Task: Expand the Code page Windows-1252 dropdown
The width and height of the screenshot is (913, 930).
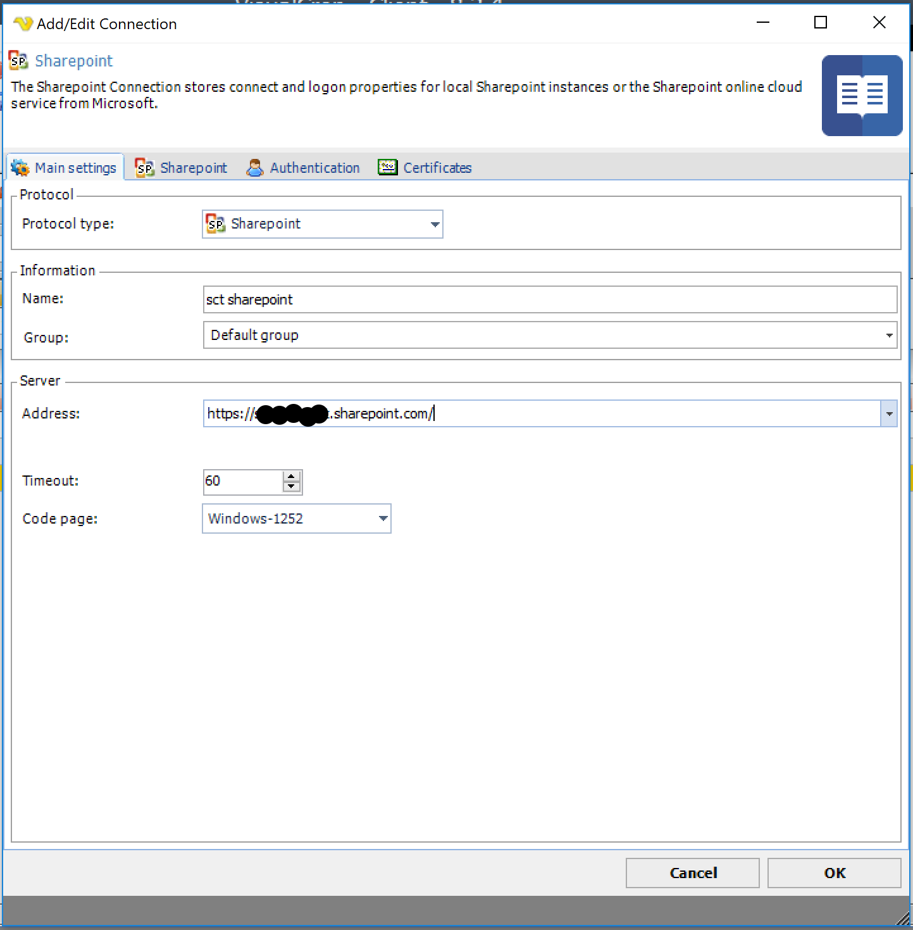Action: pos(383,518)
